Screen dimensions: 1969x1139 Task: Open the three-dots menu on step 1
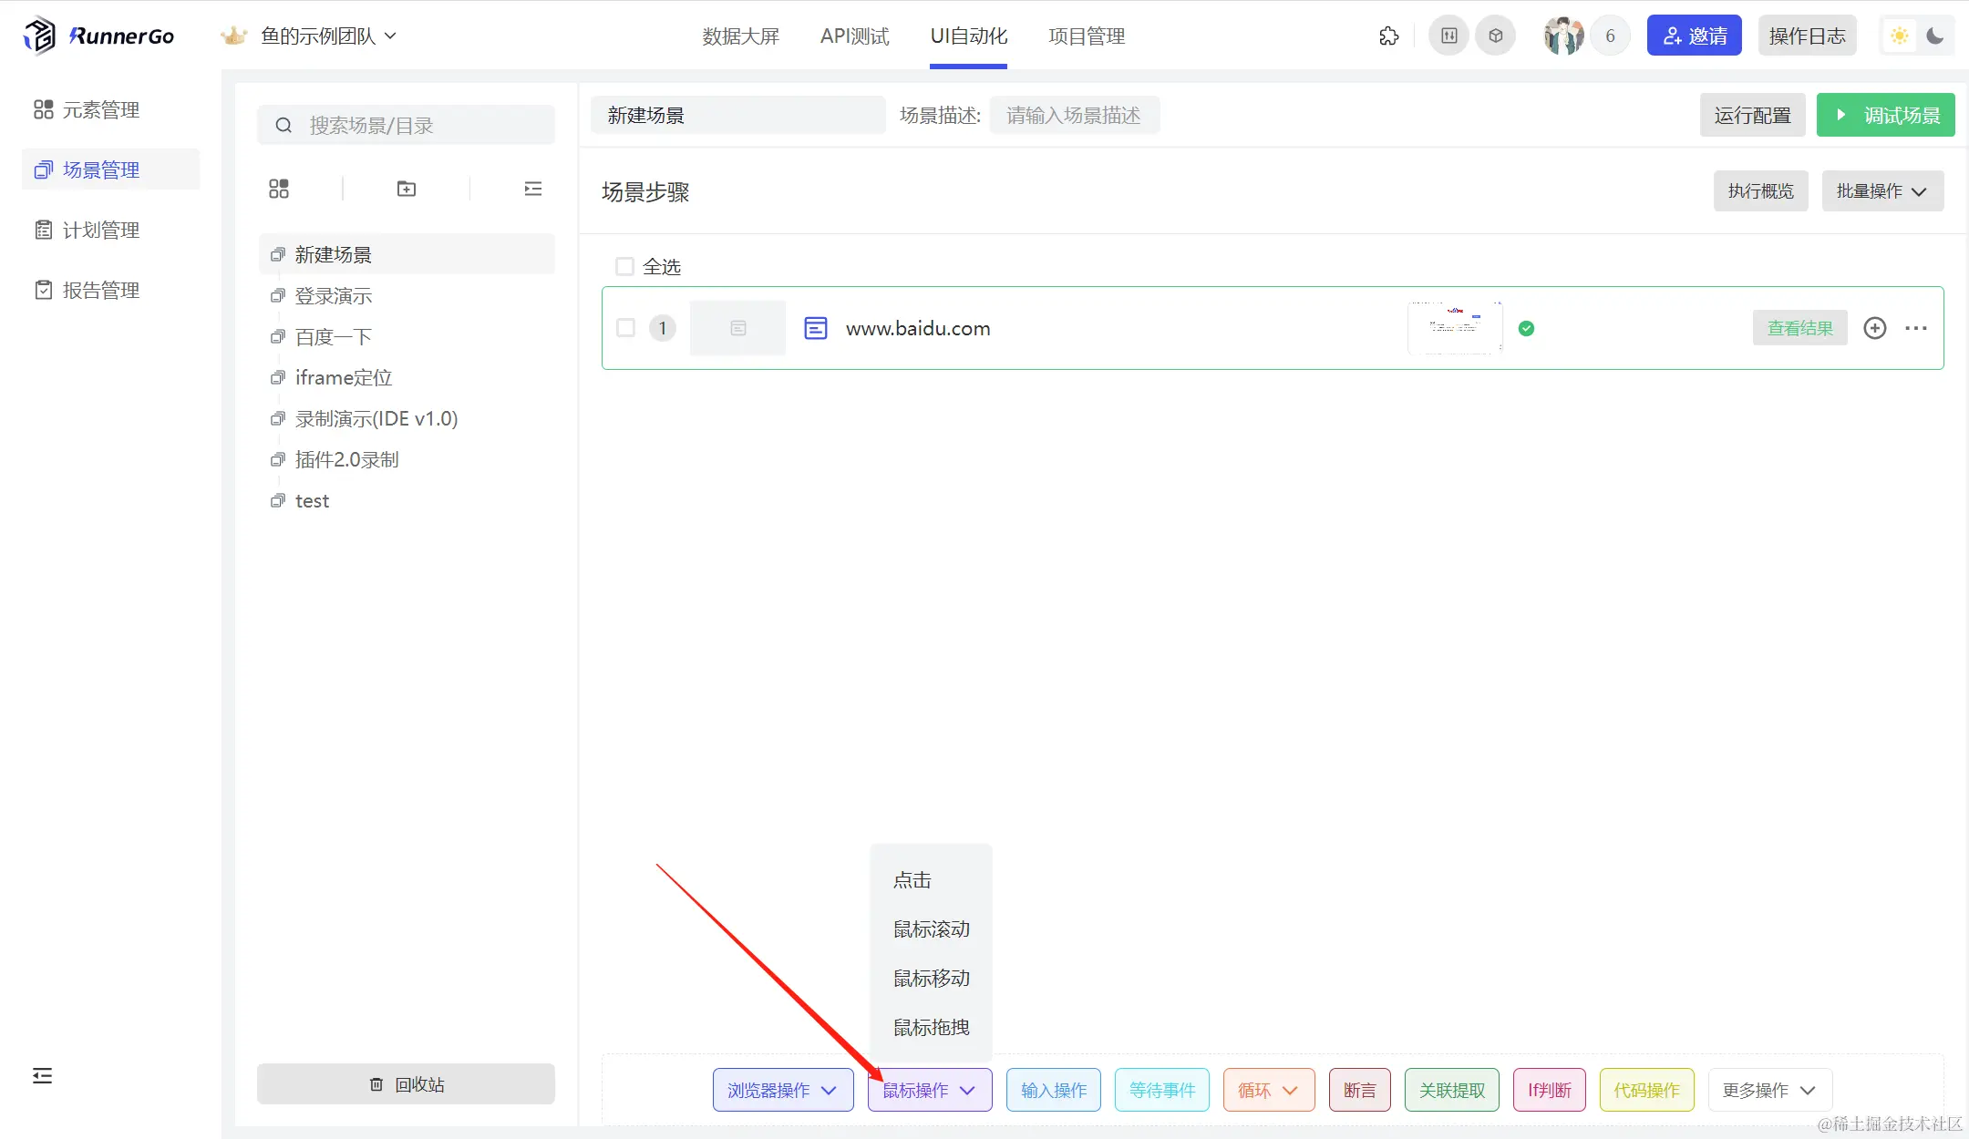pos(1916,328)
